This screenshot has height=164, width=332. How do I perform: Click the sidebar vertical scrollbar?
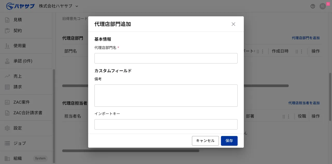point(54,116)
